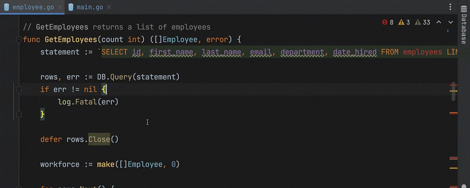
Task: Jump to previous highlighted error arrow
Action: (x=439, y=22)
